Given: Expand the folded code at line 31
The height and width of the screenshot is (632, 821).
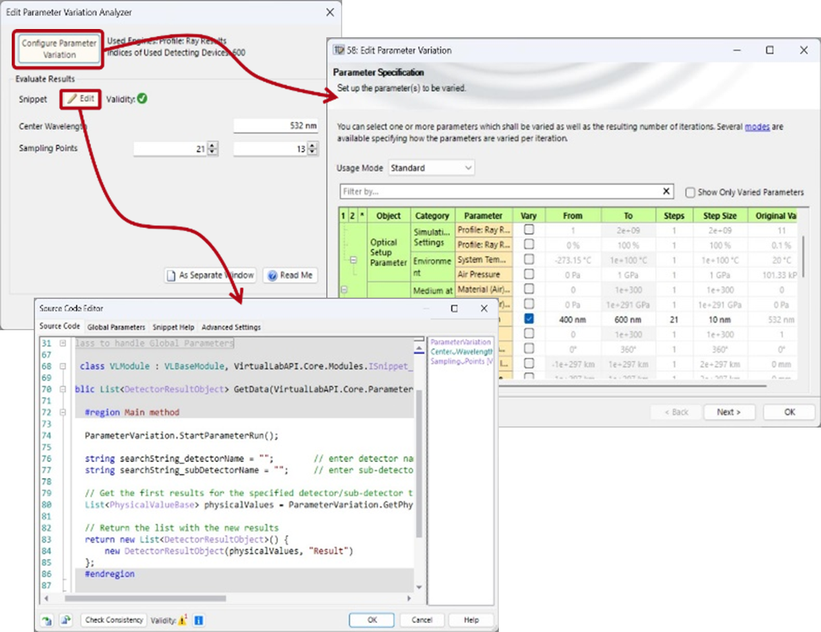Looking at the screenshot, I should [63, 343].
